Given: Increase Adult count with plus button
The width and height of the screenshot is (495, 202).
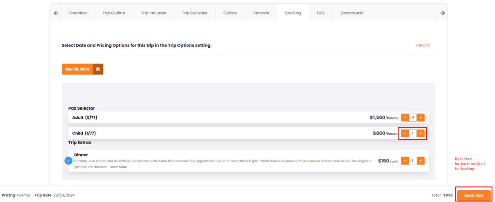Looking at the screenshot, I should (421, 118).
